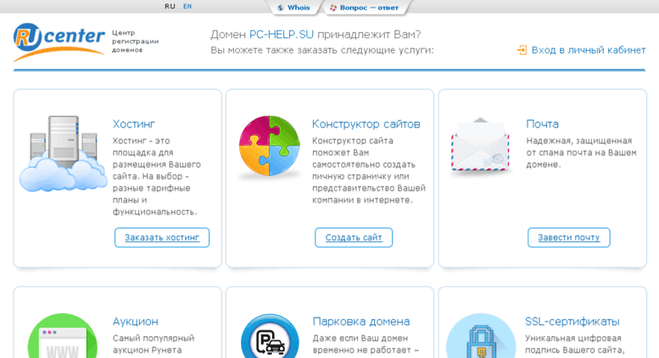Click the Конструктор сайта description paragraph
Image resolution: width=659 pixels, height=358 pixels.
(x=369, y=171)
